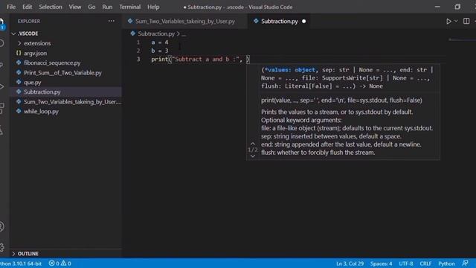
Task: Collapse the .VSCODE root folder
Action: [13, 33]
